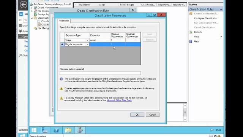Select the Parameters tab
The image size is (243, 137).
pyautogui.click(x=64, y=21)
